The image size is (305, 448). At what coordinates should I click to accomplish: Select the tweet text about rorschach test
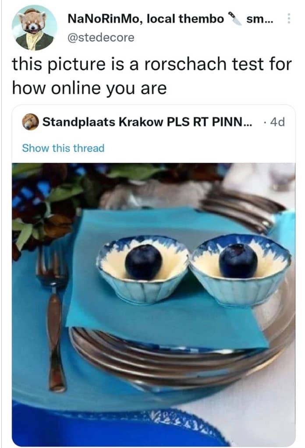pyautogui.click(x=152, y=76)
